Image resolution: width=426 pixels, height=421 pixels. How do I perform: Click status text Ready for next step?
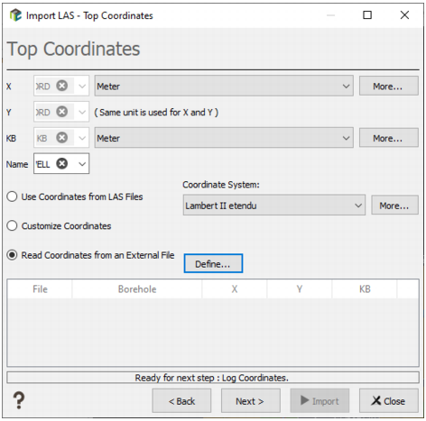point(211,378)
